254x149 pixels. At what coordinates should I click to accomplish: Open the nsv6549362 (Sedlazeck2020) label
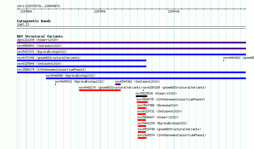click(x=137, y=81)
